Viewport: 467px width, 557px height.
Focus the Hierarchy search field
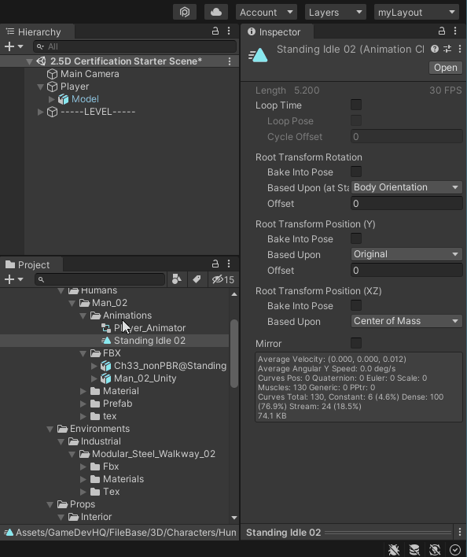135,46
